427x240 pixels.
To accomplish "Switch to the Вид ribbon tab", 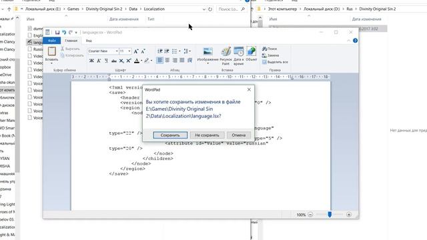I will pos(89,41).
